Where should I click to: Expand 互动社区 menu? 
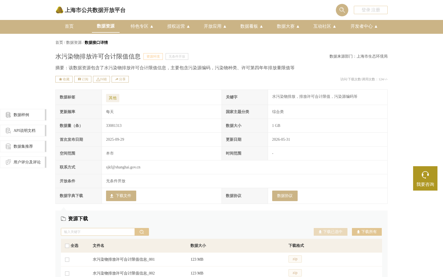click(325, 26)
